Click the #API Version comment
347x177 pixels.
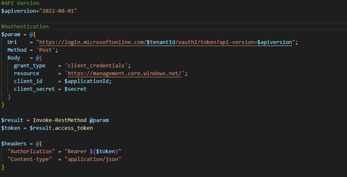[x=20, y=3]
